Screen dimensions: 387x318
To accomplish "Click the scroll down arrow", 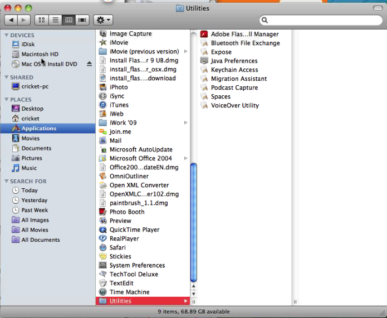I will 194,294.
